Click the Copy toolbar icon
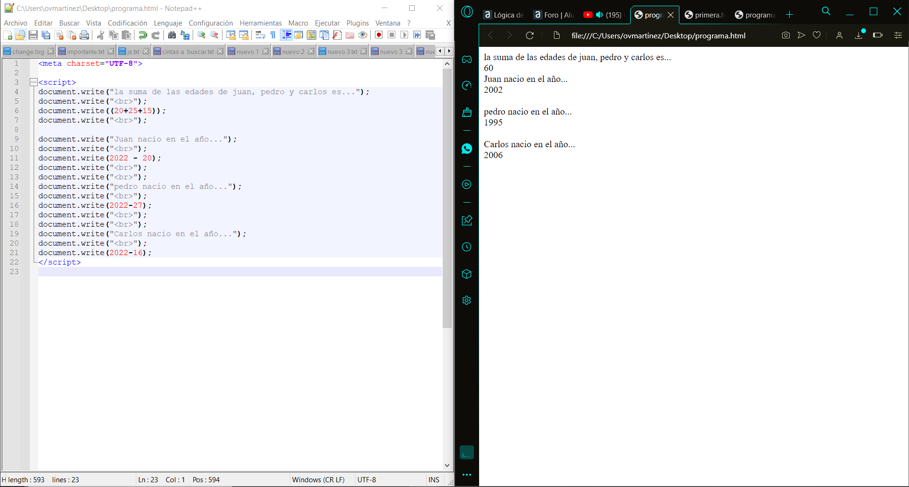This screenshot has width=909, height=487. coord(113,35)
